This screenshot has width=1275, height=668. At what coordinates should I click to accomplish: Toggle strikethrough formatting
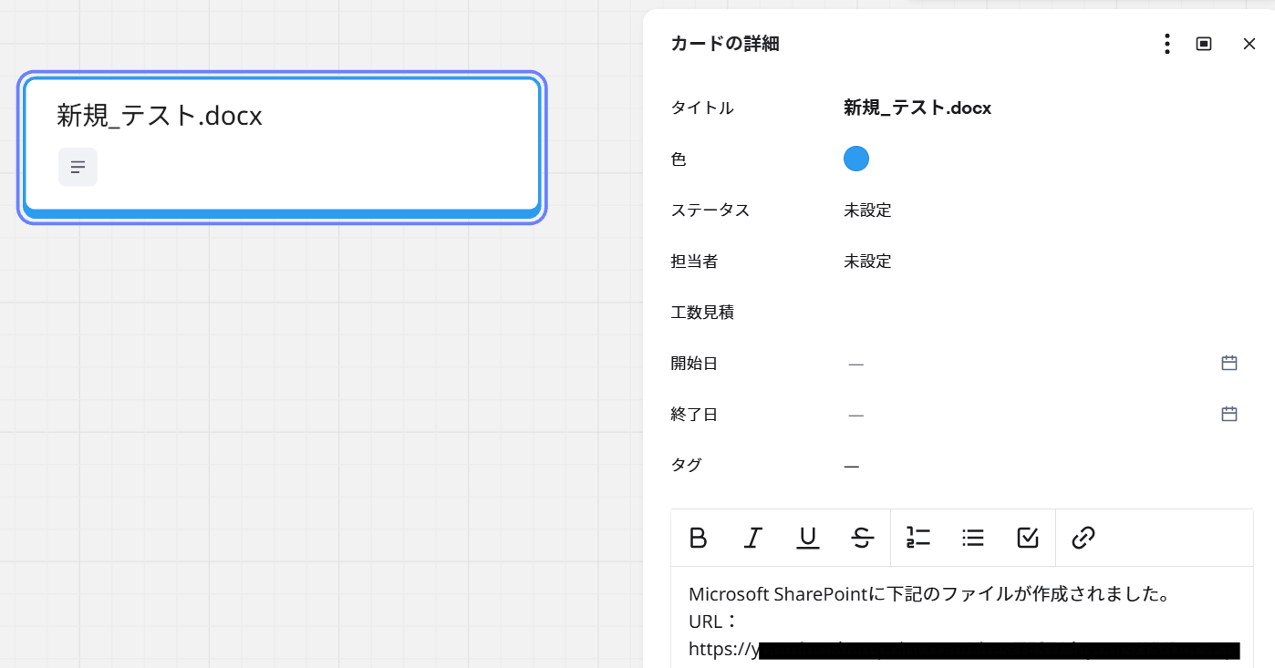pyautogui.click(x=862, y=538)
